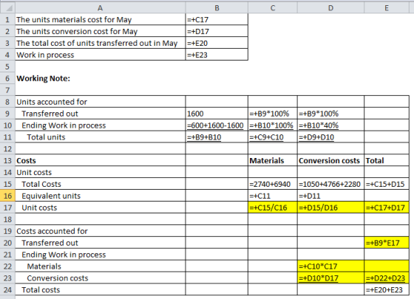Click cell =2740+6940
Screen dimensions: 414x299
[273, 184]
